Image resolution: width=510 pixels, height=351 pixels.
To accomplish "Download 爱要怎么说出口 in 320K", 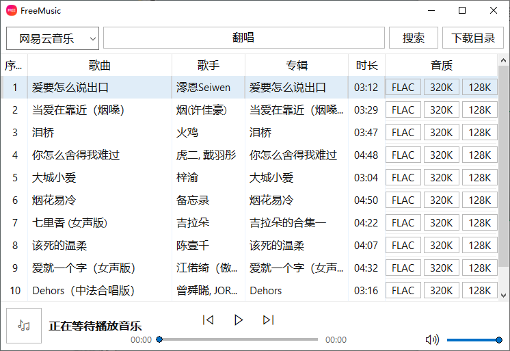I will 442,88.
